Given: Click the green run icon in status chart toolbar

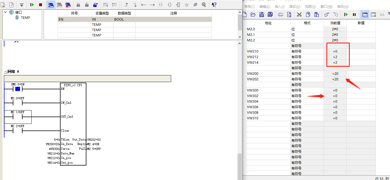Looking at the screenshot, I should click(x=346, y=14).
